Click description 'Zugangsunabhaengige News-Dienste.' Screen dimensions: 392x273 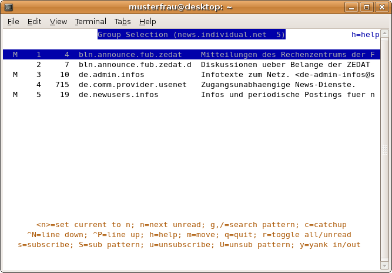[x=278, y=85]
